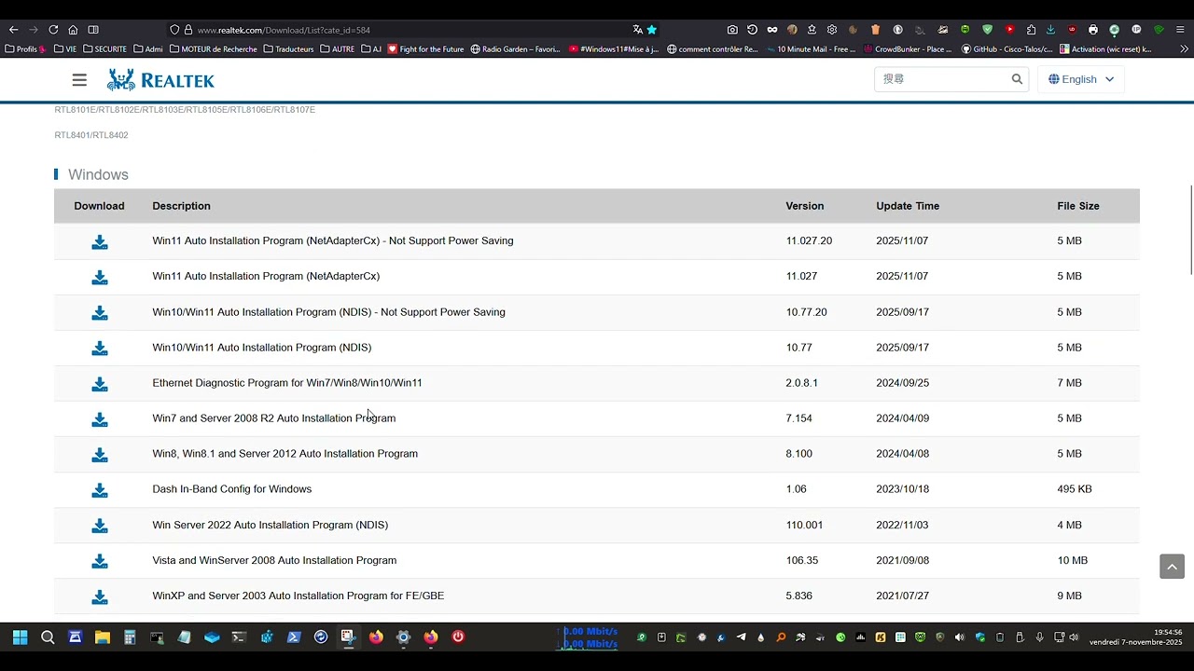Download Win7 and Server 2008 R2 driver
The width and height of the screenshot is (1194, 671).
[x=100, y=419]
